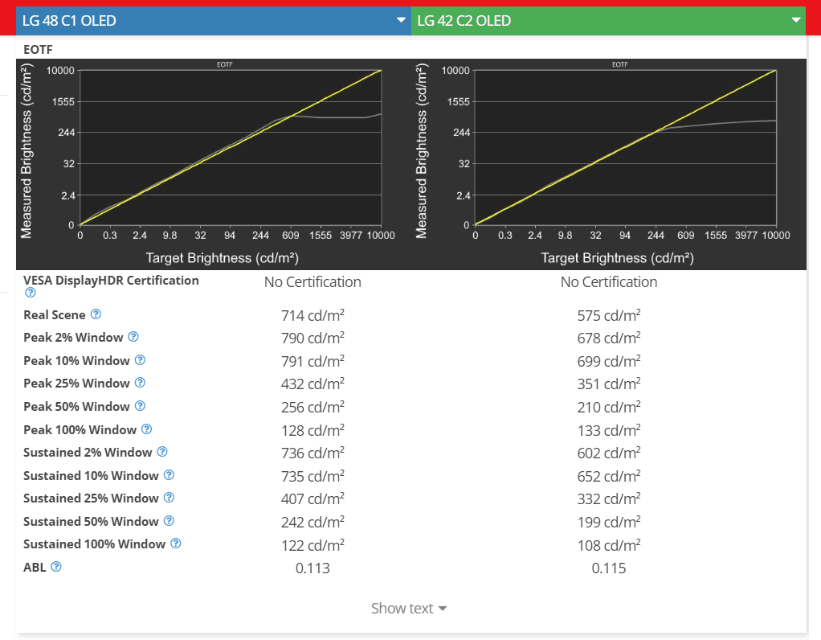The height and width of the screenshot is (640, 821).
Task: Select the Peak 10% Window label
Action: [76, 361]
